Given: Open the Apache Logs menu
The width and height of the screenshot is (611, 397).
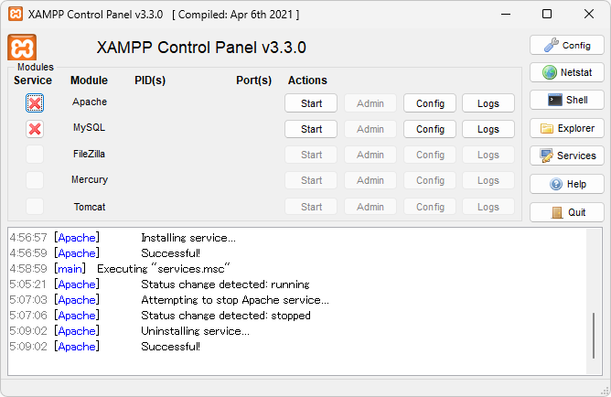Looking at the screenshot, I should tap(488, 103).
